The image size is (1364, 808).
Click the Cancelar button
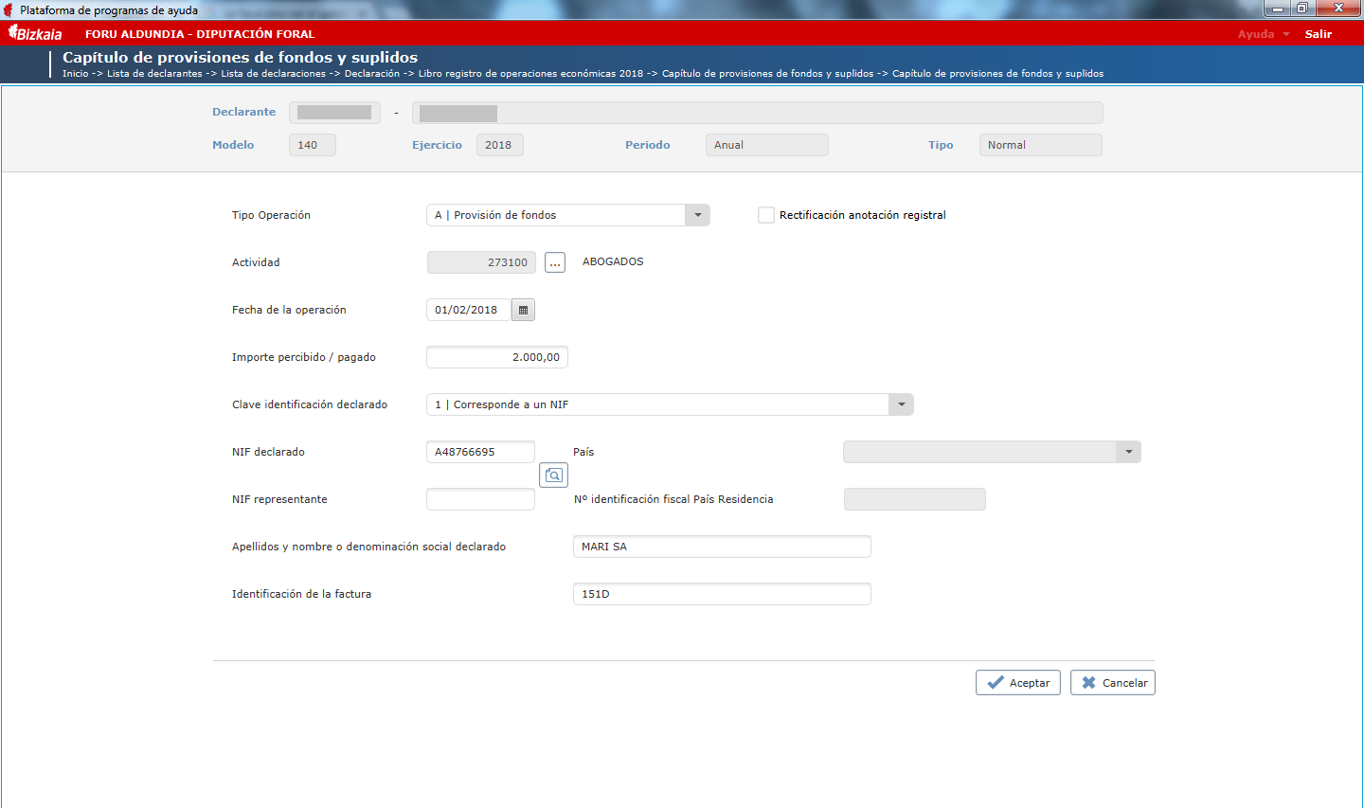pyautogui.click(x=1113, y=683)
